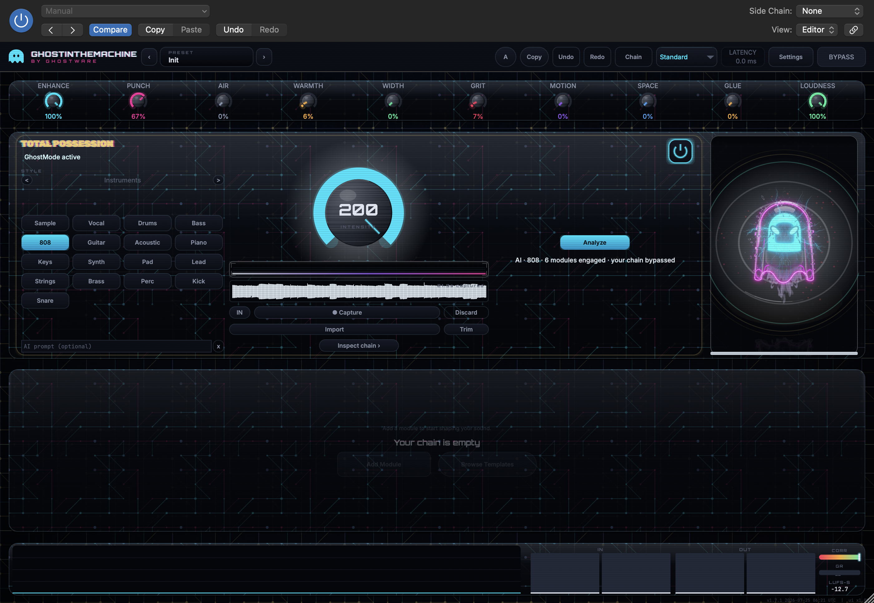
Task: Click the GhostInTheMachine ghost logo
Action: coord(16,57)
